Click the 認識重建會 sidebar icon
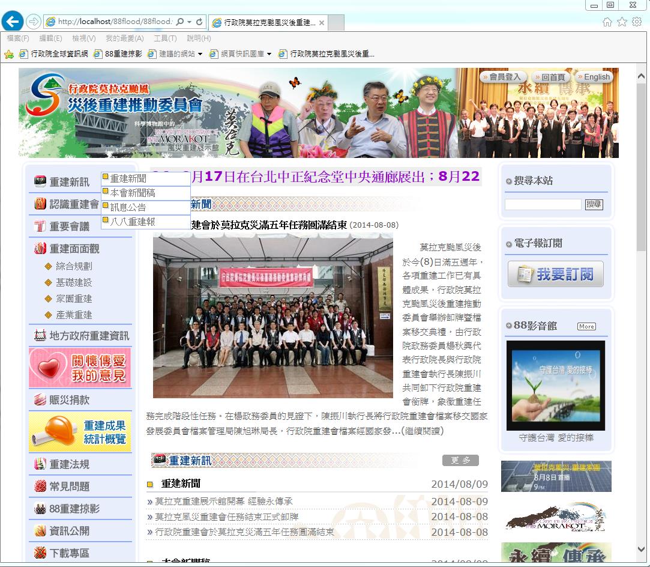This screenshot has width=650, height=567. point(40,204)
